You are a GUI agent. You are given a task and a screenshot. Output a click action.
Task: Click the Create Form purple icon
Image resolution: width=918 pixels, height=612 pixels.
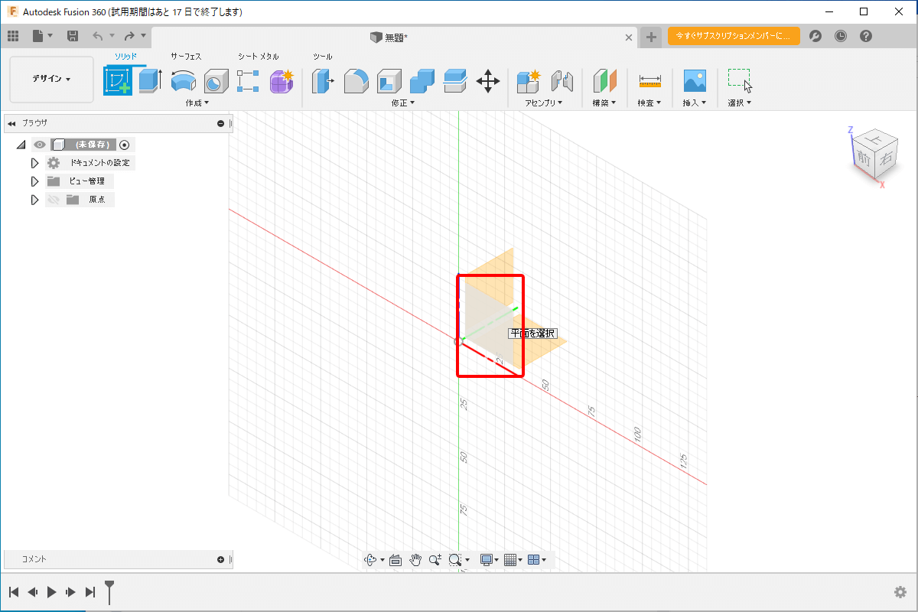282,80
